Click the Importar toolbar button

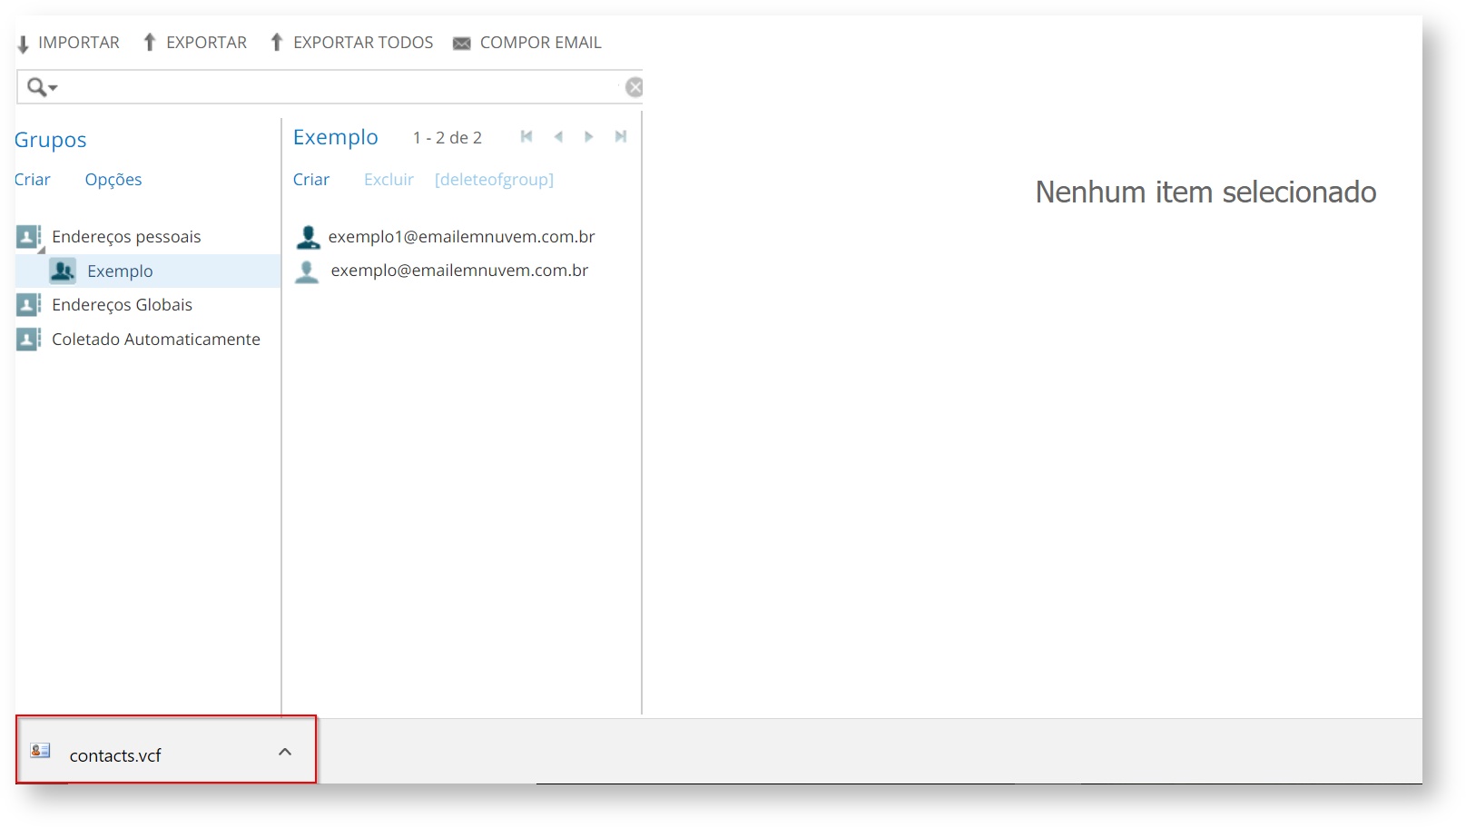[69, 43]
